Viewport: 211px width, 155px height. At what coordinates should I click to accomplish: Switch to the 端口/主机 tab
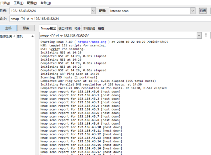(65, 28)
